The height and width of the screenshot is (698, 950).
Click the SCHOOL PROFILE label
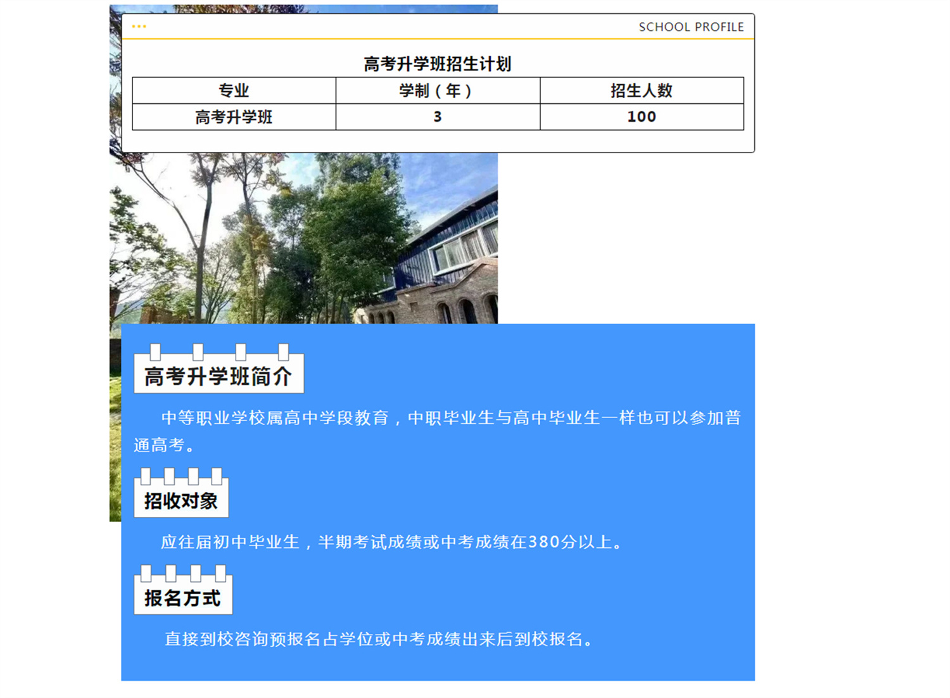point(691,27)
